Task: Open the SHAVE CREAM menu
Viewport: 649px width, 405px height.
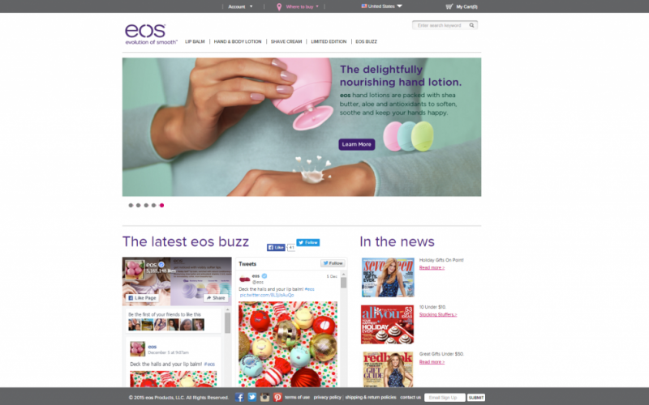Action: click(286, 42)
